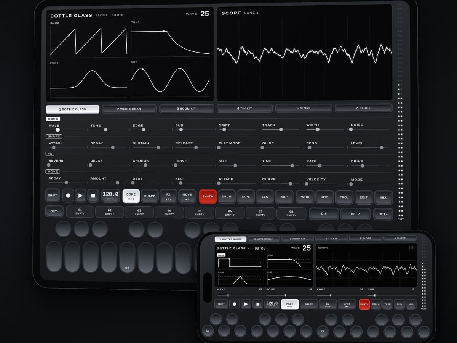
Task: Click the SUB sine graph on the tablet
Action: click(x=170, y=80)
